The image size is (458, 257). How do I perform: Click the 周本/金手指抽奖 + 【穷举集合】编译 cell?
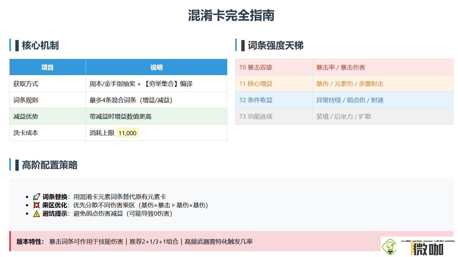[x=156, y=84]
